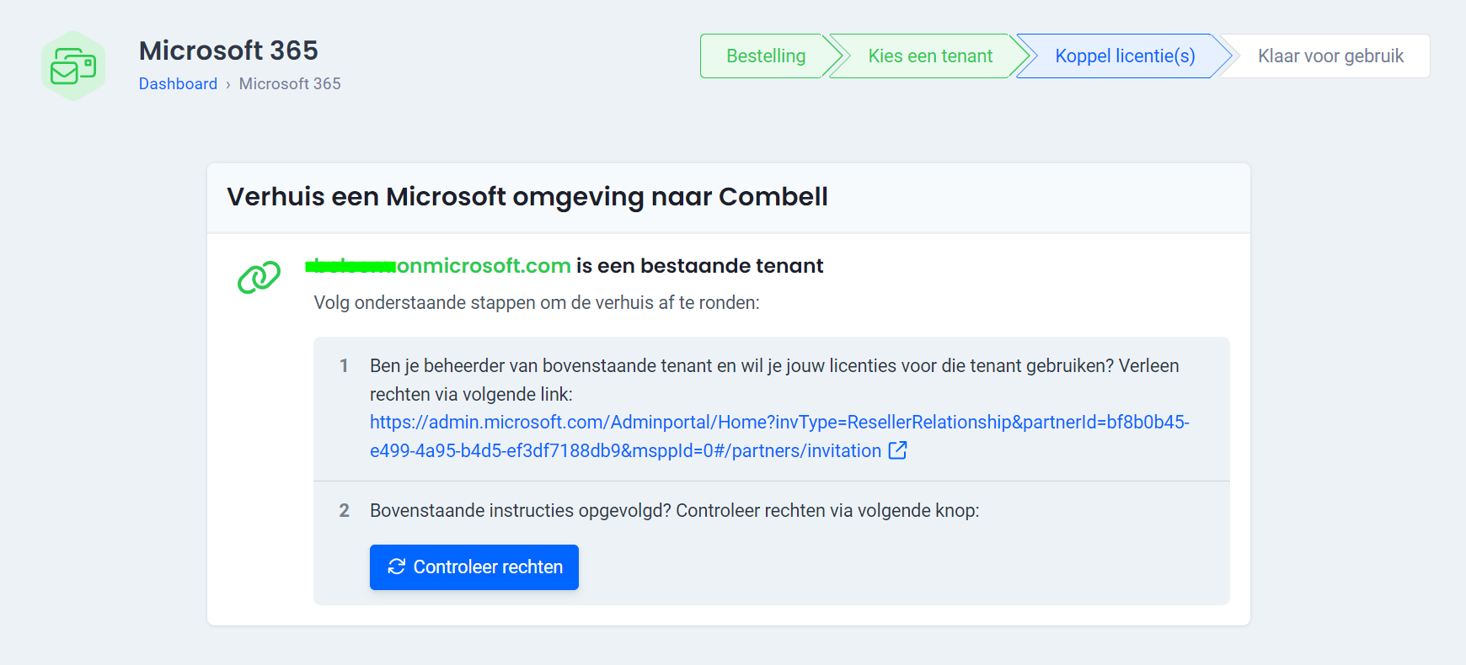Go to the Bestelling step
Image resolution: width=1466 pixels, height=665 pixels.
point(766,56)
